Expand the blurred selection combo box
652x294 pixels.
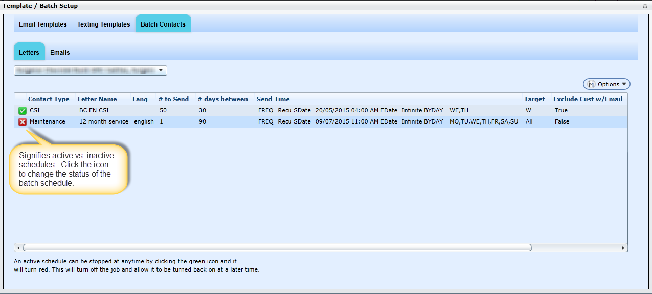click(161, 70)
